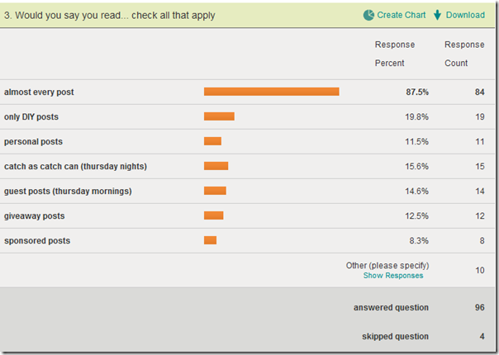The height and width of the screenshot is (355, 499).
Task: Click the skipped question total row
Action: [x=395, y=336]
